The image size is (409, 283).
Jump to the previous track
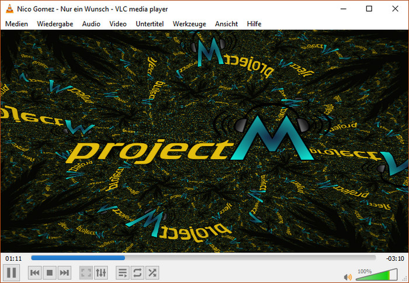pos(34,273)
